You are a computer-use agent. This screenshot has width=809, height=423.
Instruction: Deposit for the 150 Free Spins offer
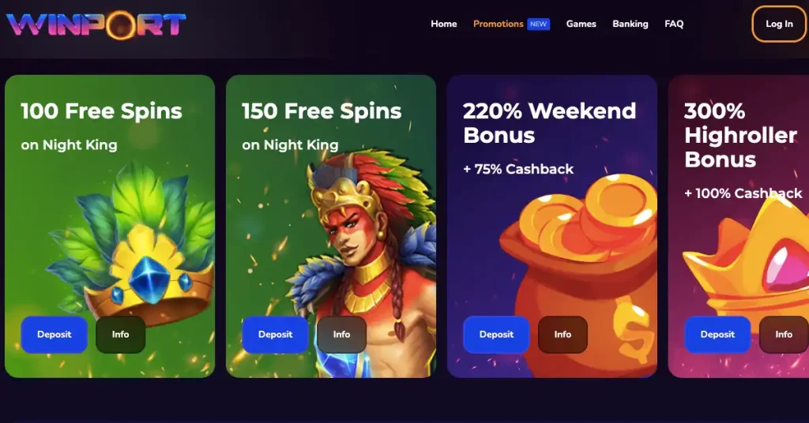pos(275,335)
